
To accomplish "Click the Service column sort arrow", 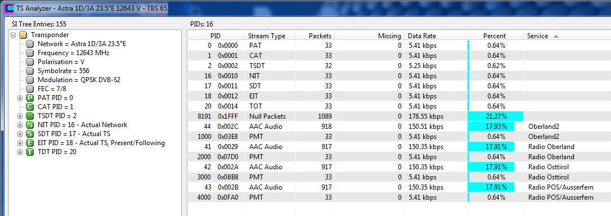I will pos(556,36).
